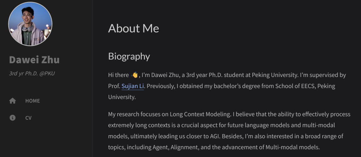361x157 pixels.
Task: Click the circular profile photo
Action: (x=30, y=23)
